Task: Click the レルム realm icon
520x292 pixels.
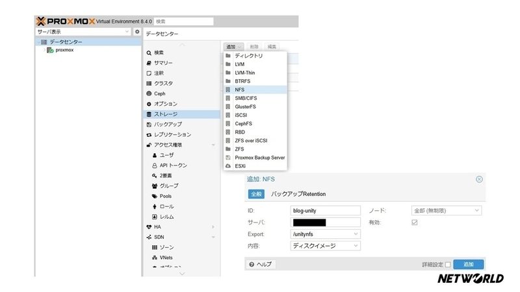Action: (155, 217)
